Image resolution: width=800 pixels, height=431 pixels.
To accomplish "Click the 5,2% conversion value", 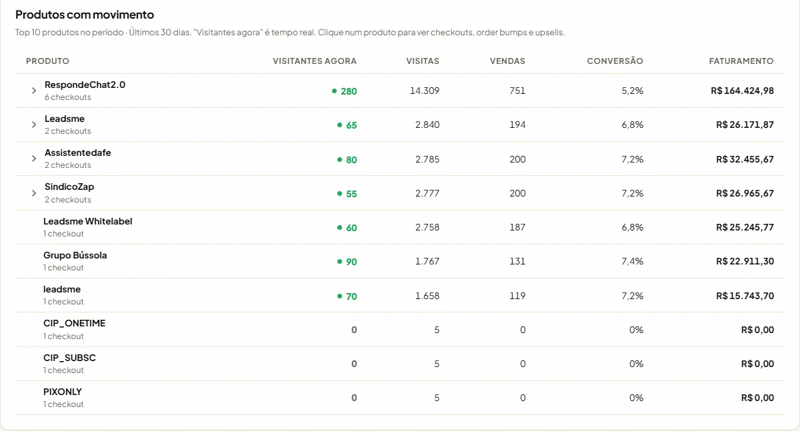I will (632, 91).
